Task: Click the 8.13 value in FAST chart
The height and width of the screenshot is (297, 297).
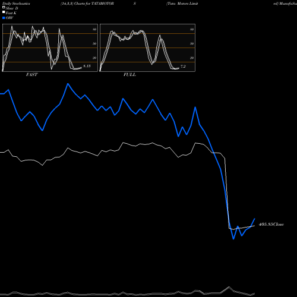Action: [87, 66]
